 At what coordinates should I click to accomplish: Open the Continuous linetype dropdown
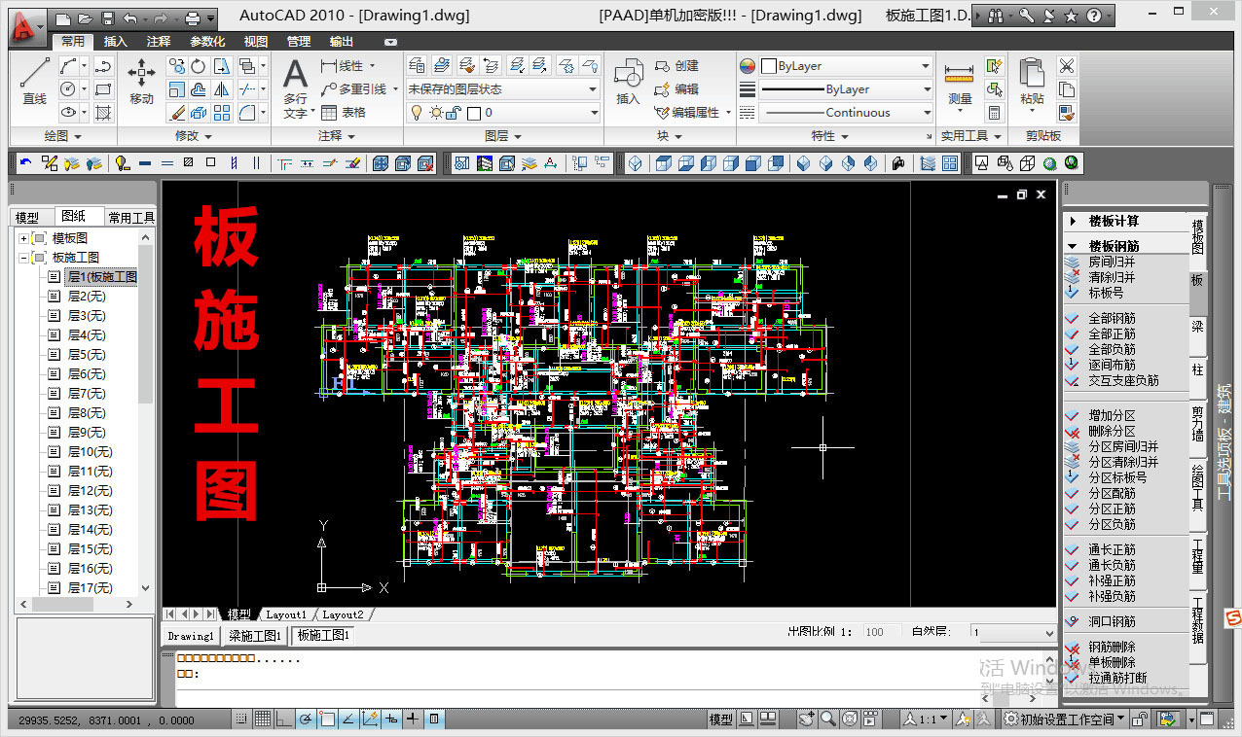pos(845,113)
